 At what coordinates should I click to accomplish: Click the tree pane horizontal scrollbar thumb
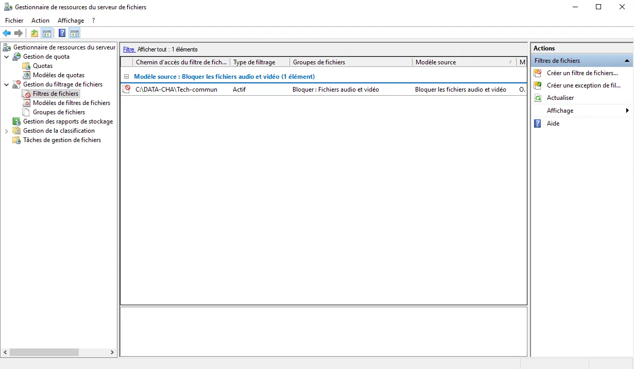coord(44,353)
